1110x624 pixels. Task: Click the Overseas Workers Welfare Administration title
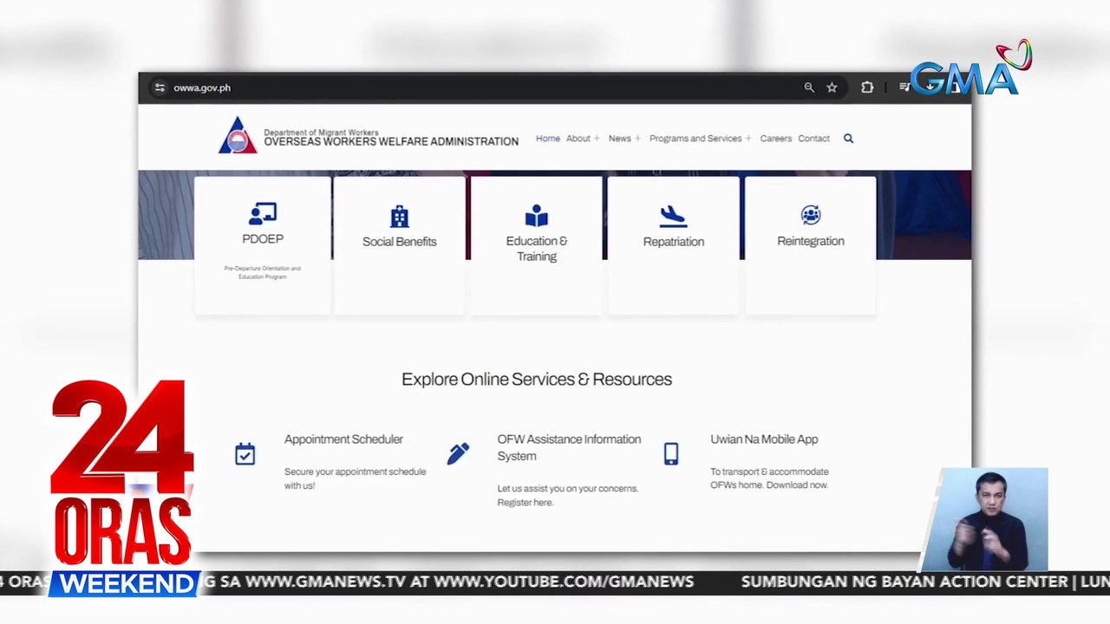[391, 142]
